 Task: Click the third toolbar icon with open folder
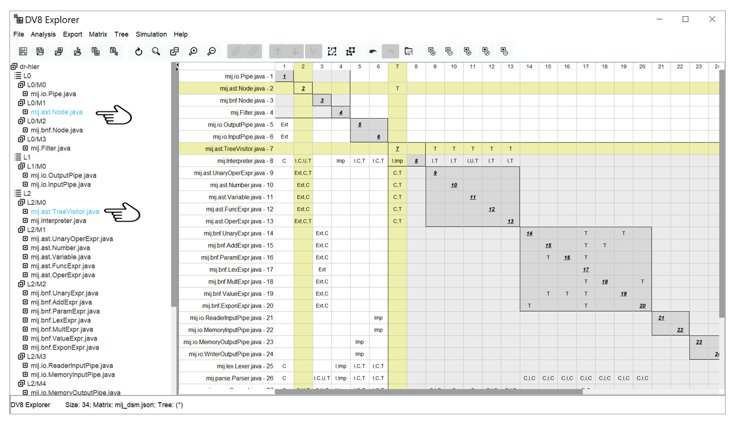click(59, 51)
